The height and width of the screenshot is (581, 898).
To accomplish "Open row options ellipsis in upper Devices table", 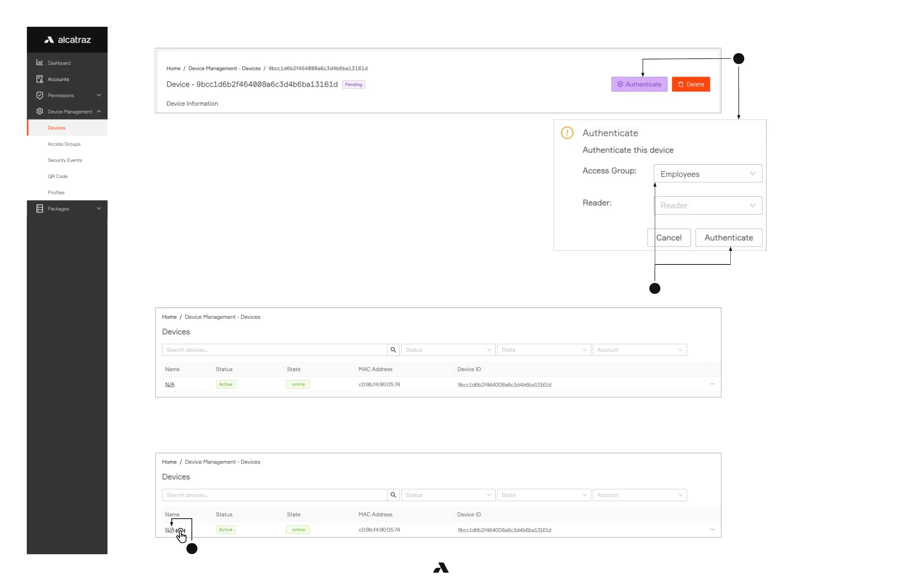I will (712, 384).
